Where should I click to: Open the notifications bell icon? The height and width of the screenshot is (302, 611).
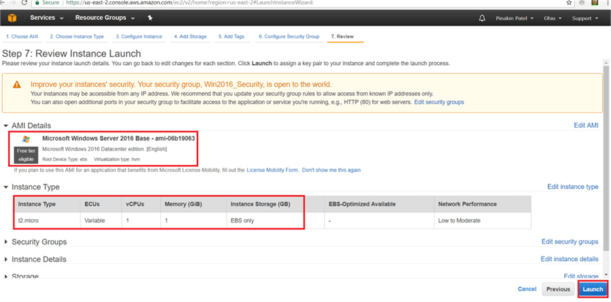click(483, 18)
